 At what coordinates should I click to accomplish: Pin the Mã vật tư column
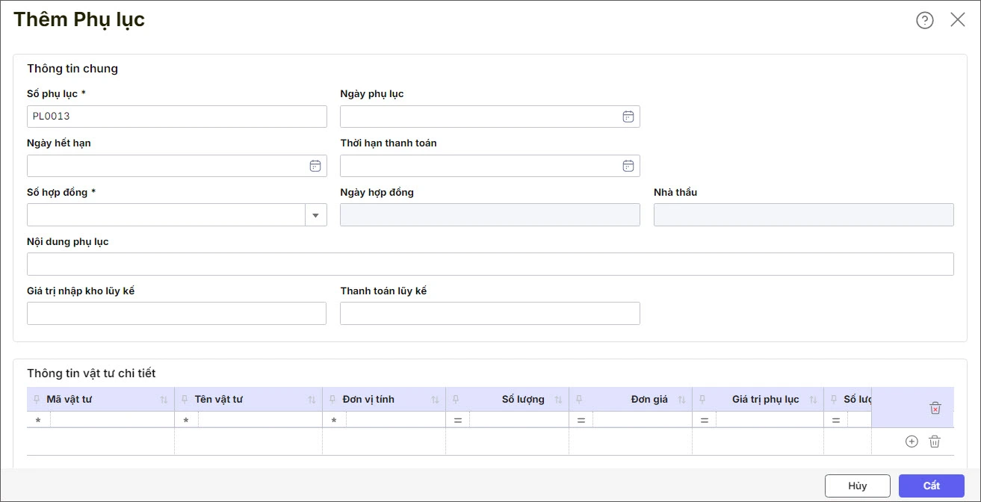coord(37,400)
